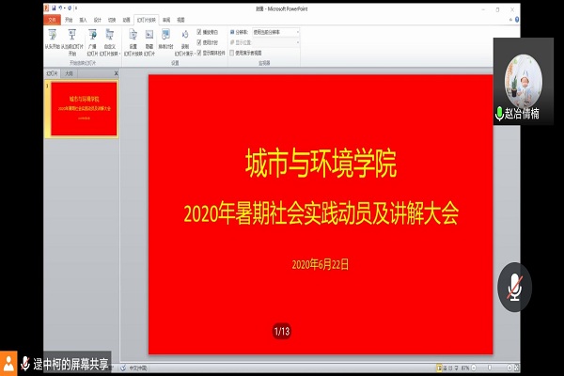Image resolution: width=564 pixels, height=376 pixels.
Task: Toggle the Use Timings (使用计时) checkbox
Action: tap(199, 41)
